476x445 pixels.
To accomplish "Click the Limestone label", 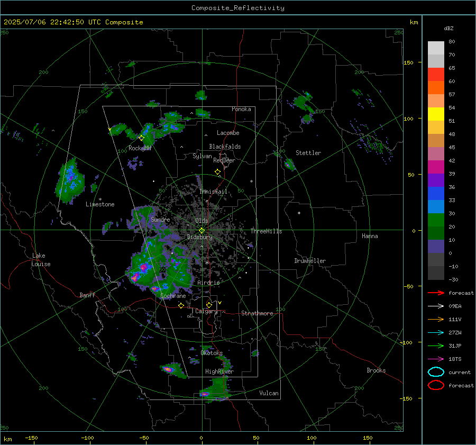I will pos(100,204).
